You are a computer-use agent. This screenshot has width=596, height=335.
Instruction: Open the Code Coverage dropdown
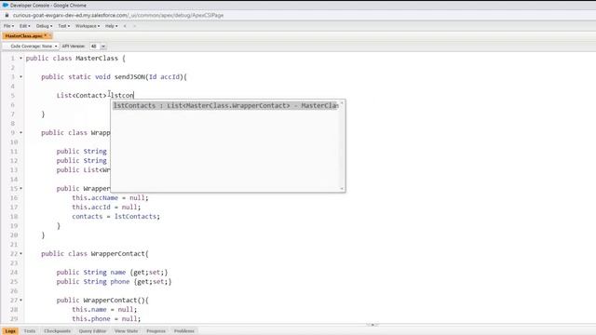[32, 46]
